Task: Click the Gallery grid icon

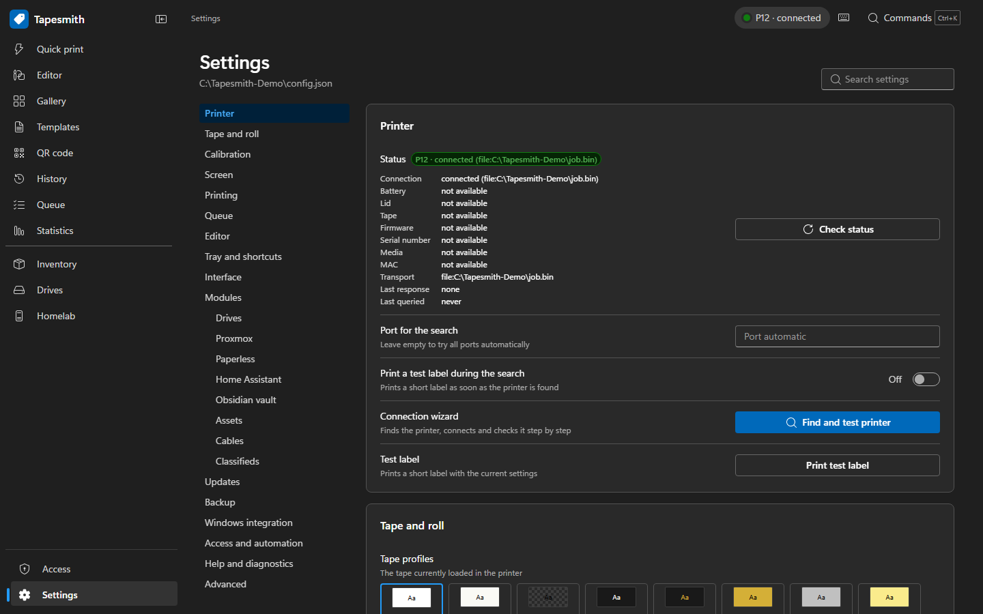Action: 19,101
